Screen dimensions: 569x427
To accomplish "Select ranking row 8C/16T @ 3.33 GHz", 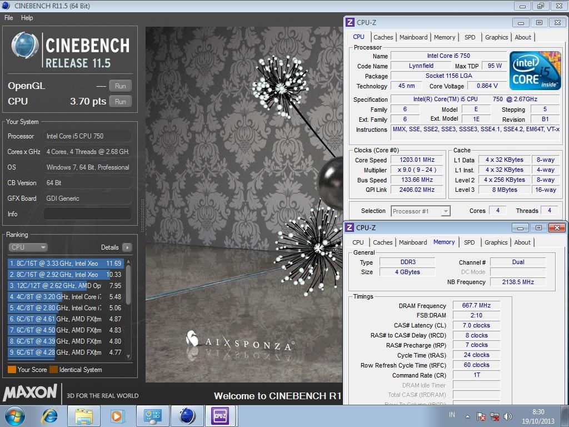I will point(66,263).
